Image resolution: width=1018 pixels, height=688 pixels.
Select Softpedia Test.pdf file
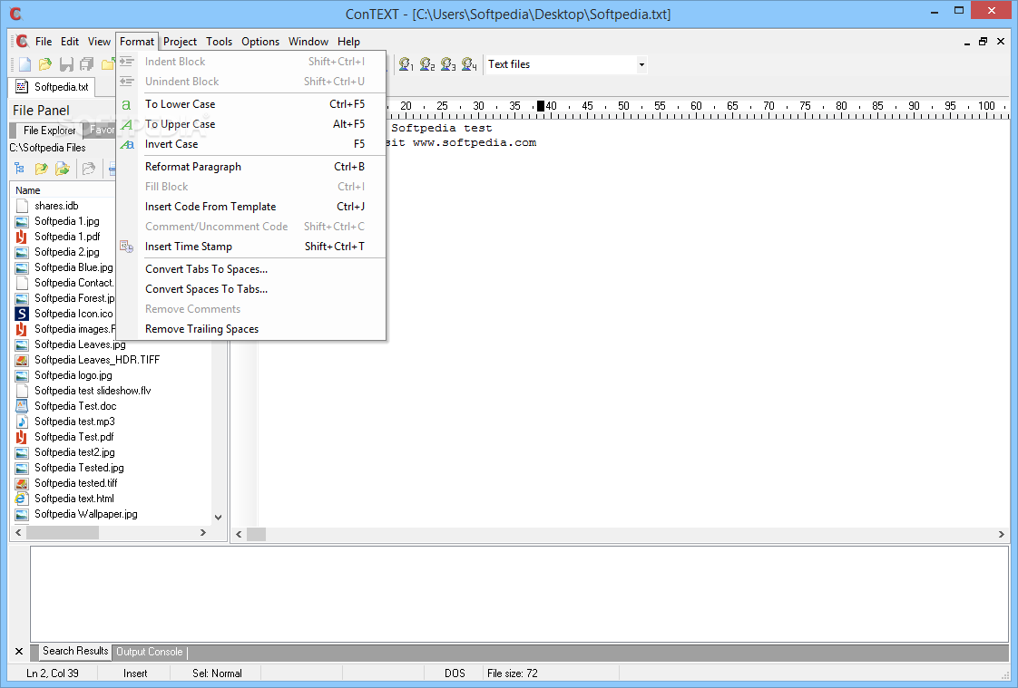pos(74,437)
